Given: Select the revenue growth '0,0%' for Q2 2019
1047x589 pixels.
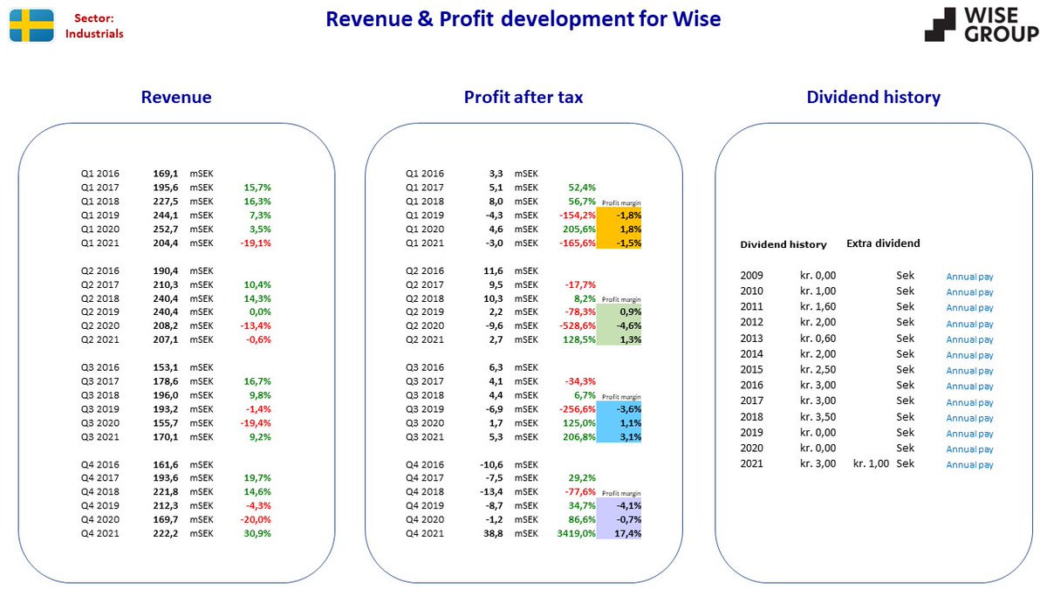Looking at the screenshot, I should (x=261, y=313).
